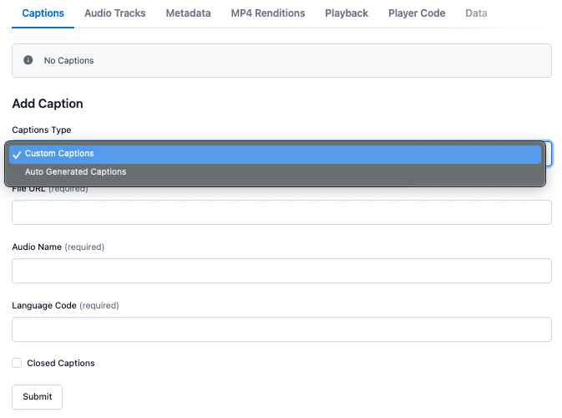Click the Language Code input box
The height and width of the screenshot is (418, 562).
281,329
